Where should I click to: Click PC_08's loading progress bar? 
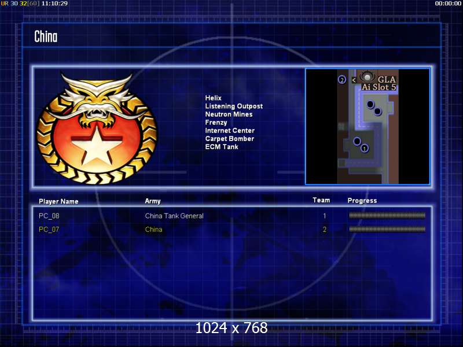[x=387, y=216]
